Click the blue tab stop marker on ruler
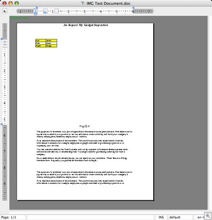212x220 pixels. tap(46, 12)
